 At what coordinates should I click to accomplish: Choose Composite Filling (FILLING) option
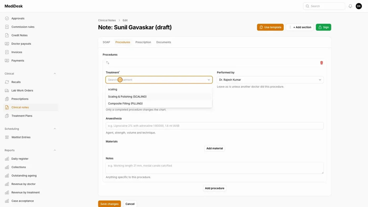pyautogui.click(x=159, y=103)
